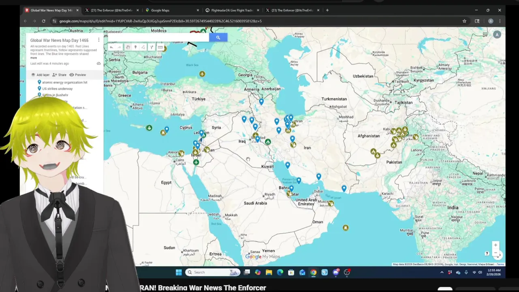Viewport: 519px width, 292px height.
Task: Switch to last The Enforcer X tab
Action: coord(292,10)
